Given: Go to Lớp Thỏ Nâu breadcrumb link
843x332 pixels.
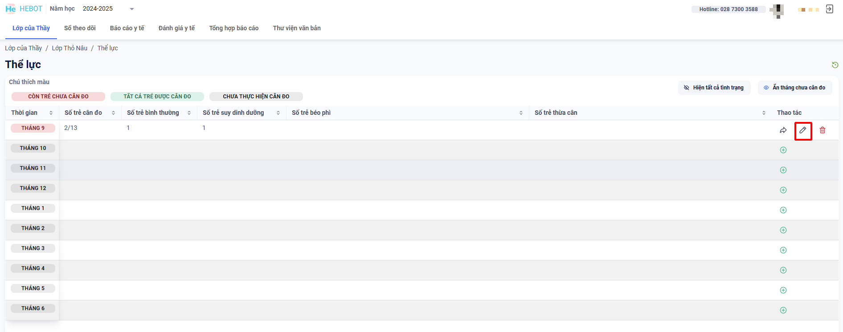Looking at the screenshot, I should 70,48.
